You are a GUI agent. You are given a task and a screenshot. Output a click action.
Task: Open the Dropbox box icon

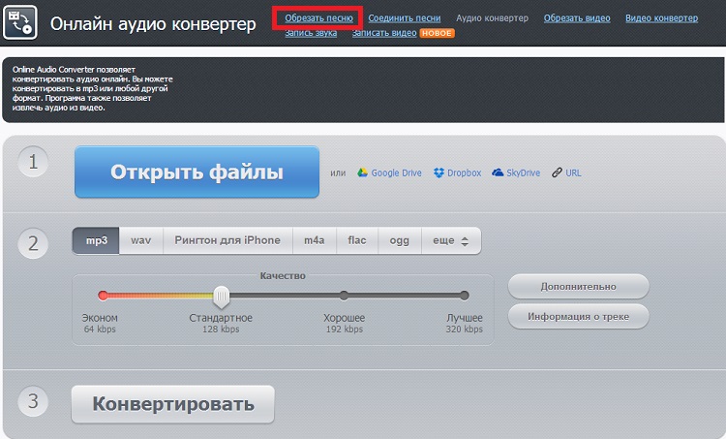click(x=439, y=172)
